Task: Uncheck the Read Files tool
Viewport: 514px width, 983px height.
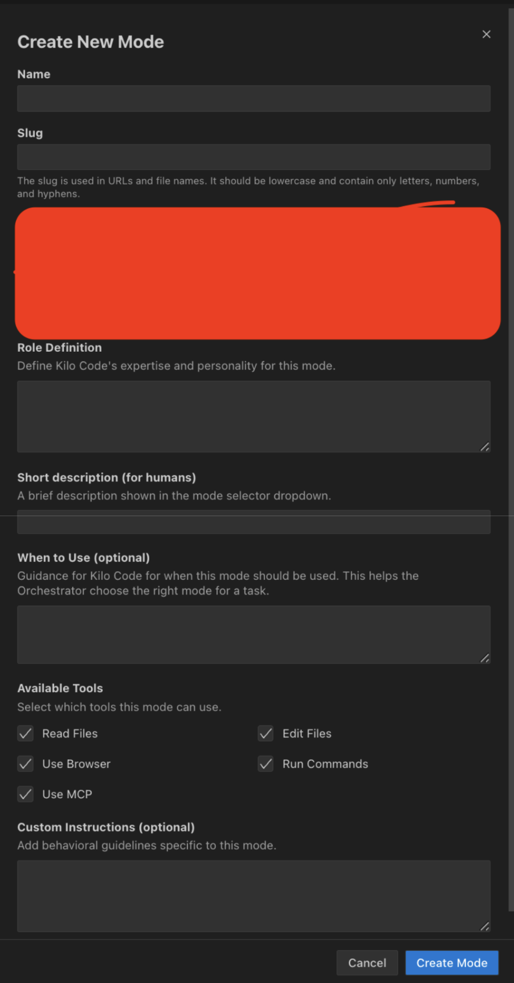Action: point(25,734)
